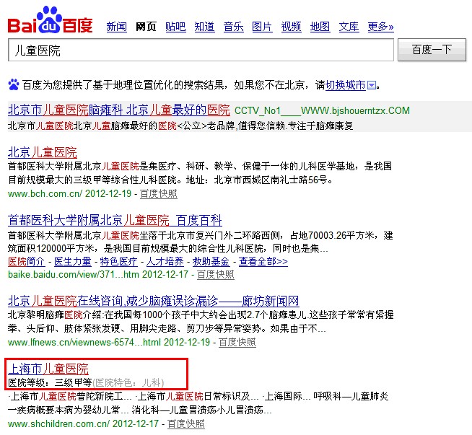The width and height of the screenshot is (472, 435).
Task: Click the paw icon beside location notice
Action: 14,85
